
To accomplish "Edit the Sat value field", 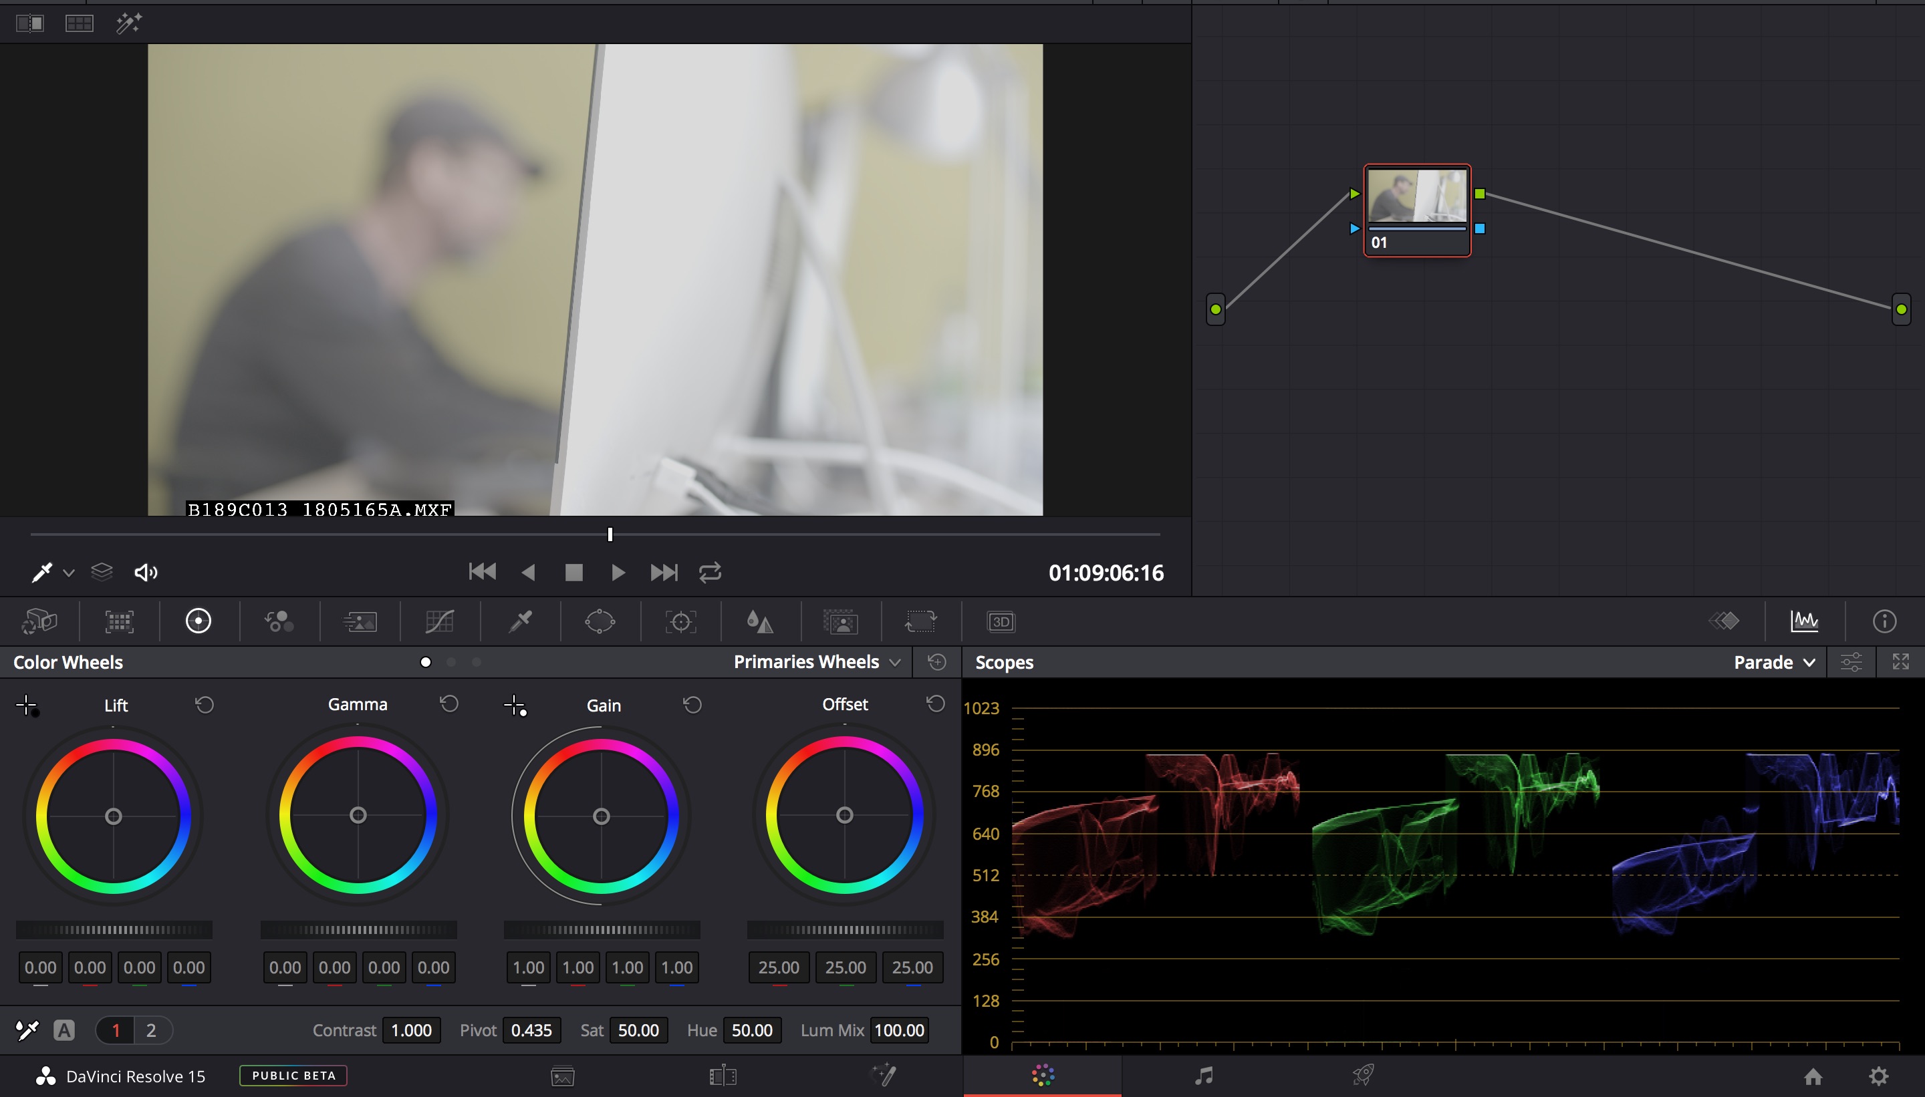I will pyautogui.click(x=638, y=1030).
